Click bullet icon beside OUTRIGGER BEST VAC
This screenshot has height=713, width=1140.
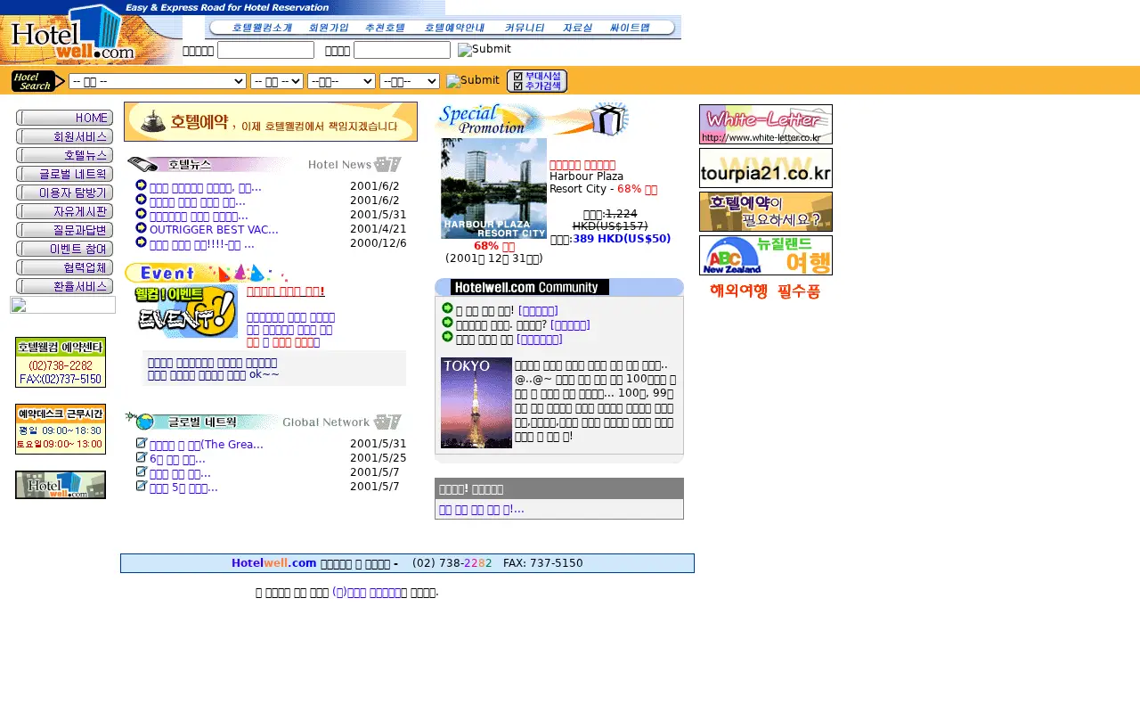pos(141,227)
